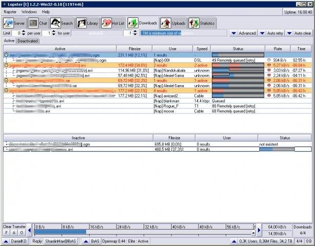Click the for user name field
This screenshot has height=246, width=315.
(96, 33)
